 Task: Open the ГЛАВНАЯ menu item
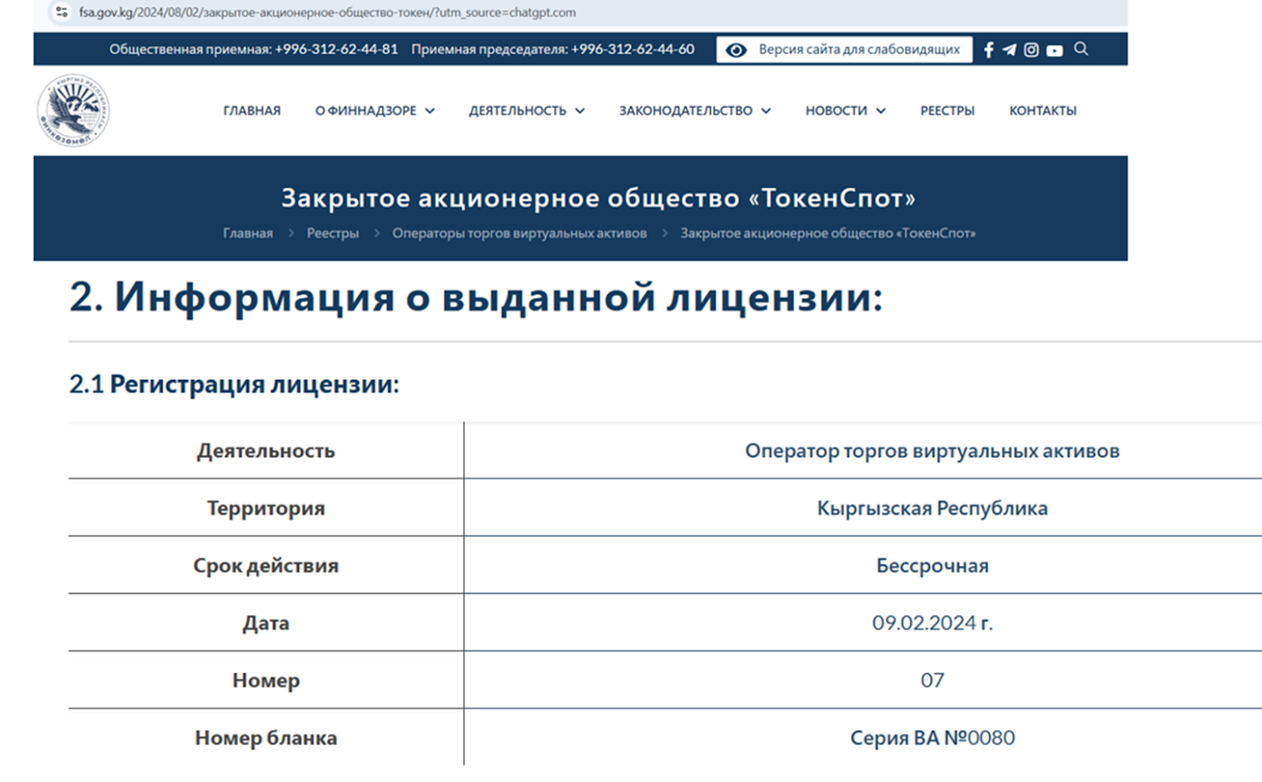252,111
